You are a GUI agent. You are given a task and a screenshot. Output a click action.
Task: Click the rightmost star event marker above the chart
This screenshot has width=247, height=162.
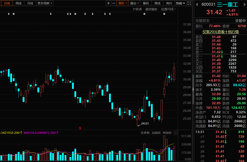pos(164,14)
